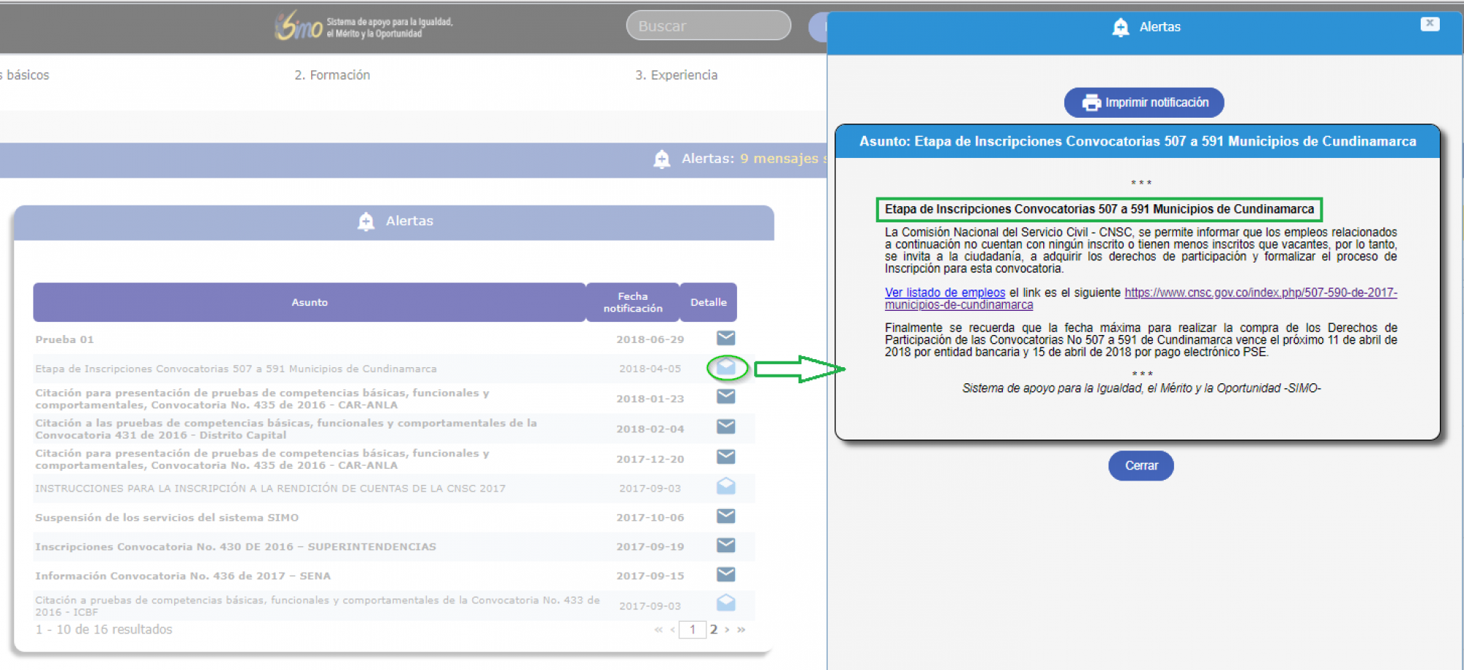
Task: Open envelope for 2017-12-20 CAR-ANLA citation
Action: coord(725,456)
